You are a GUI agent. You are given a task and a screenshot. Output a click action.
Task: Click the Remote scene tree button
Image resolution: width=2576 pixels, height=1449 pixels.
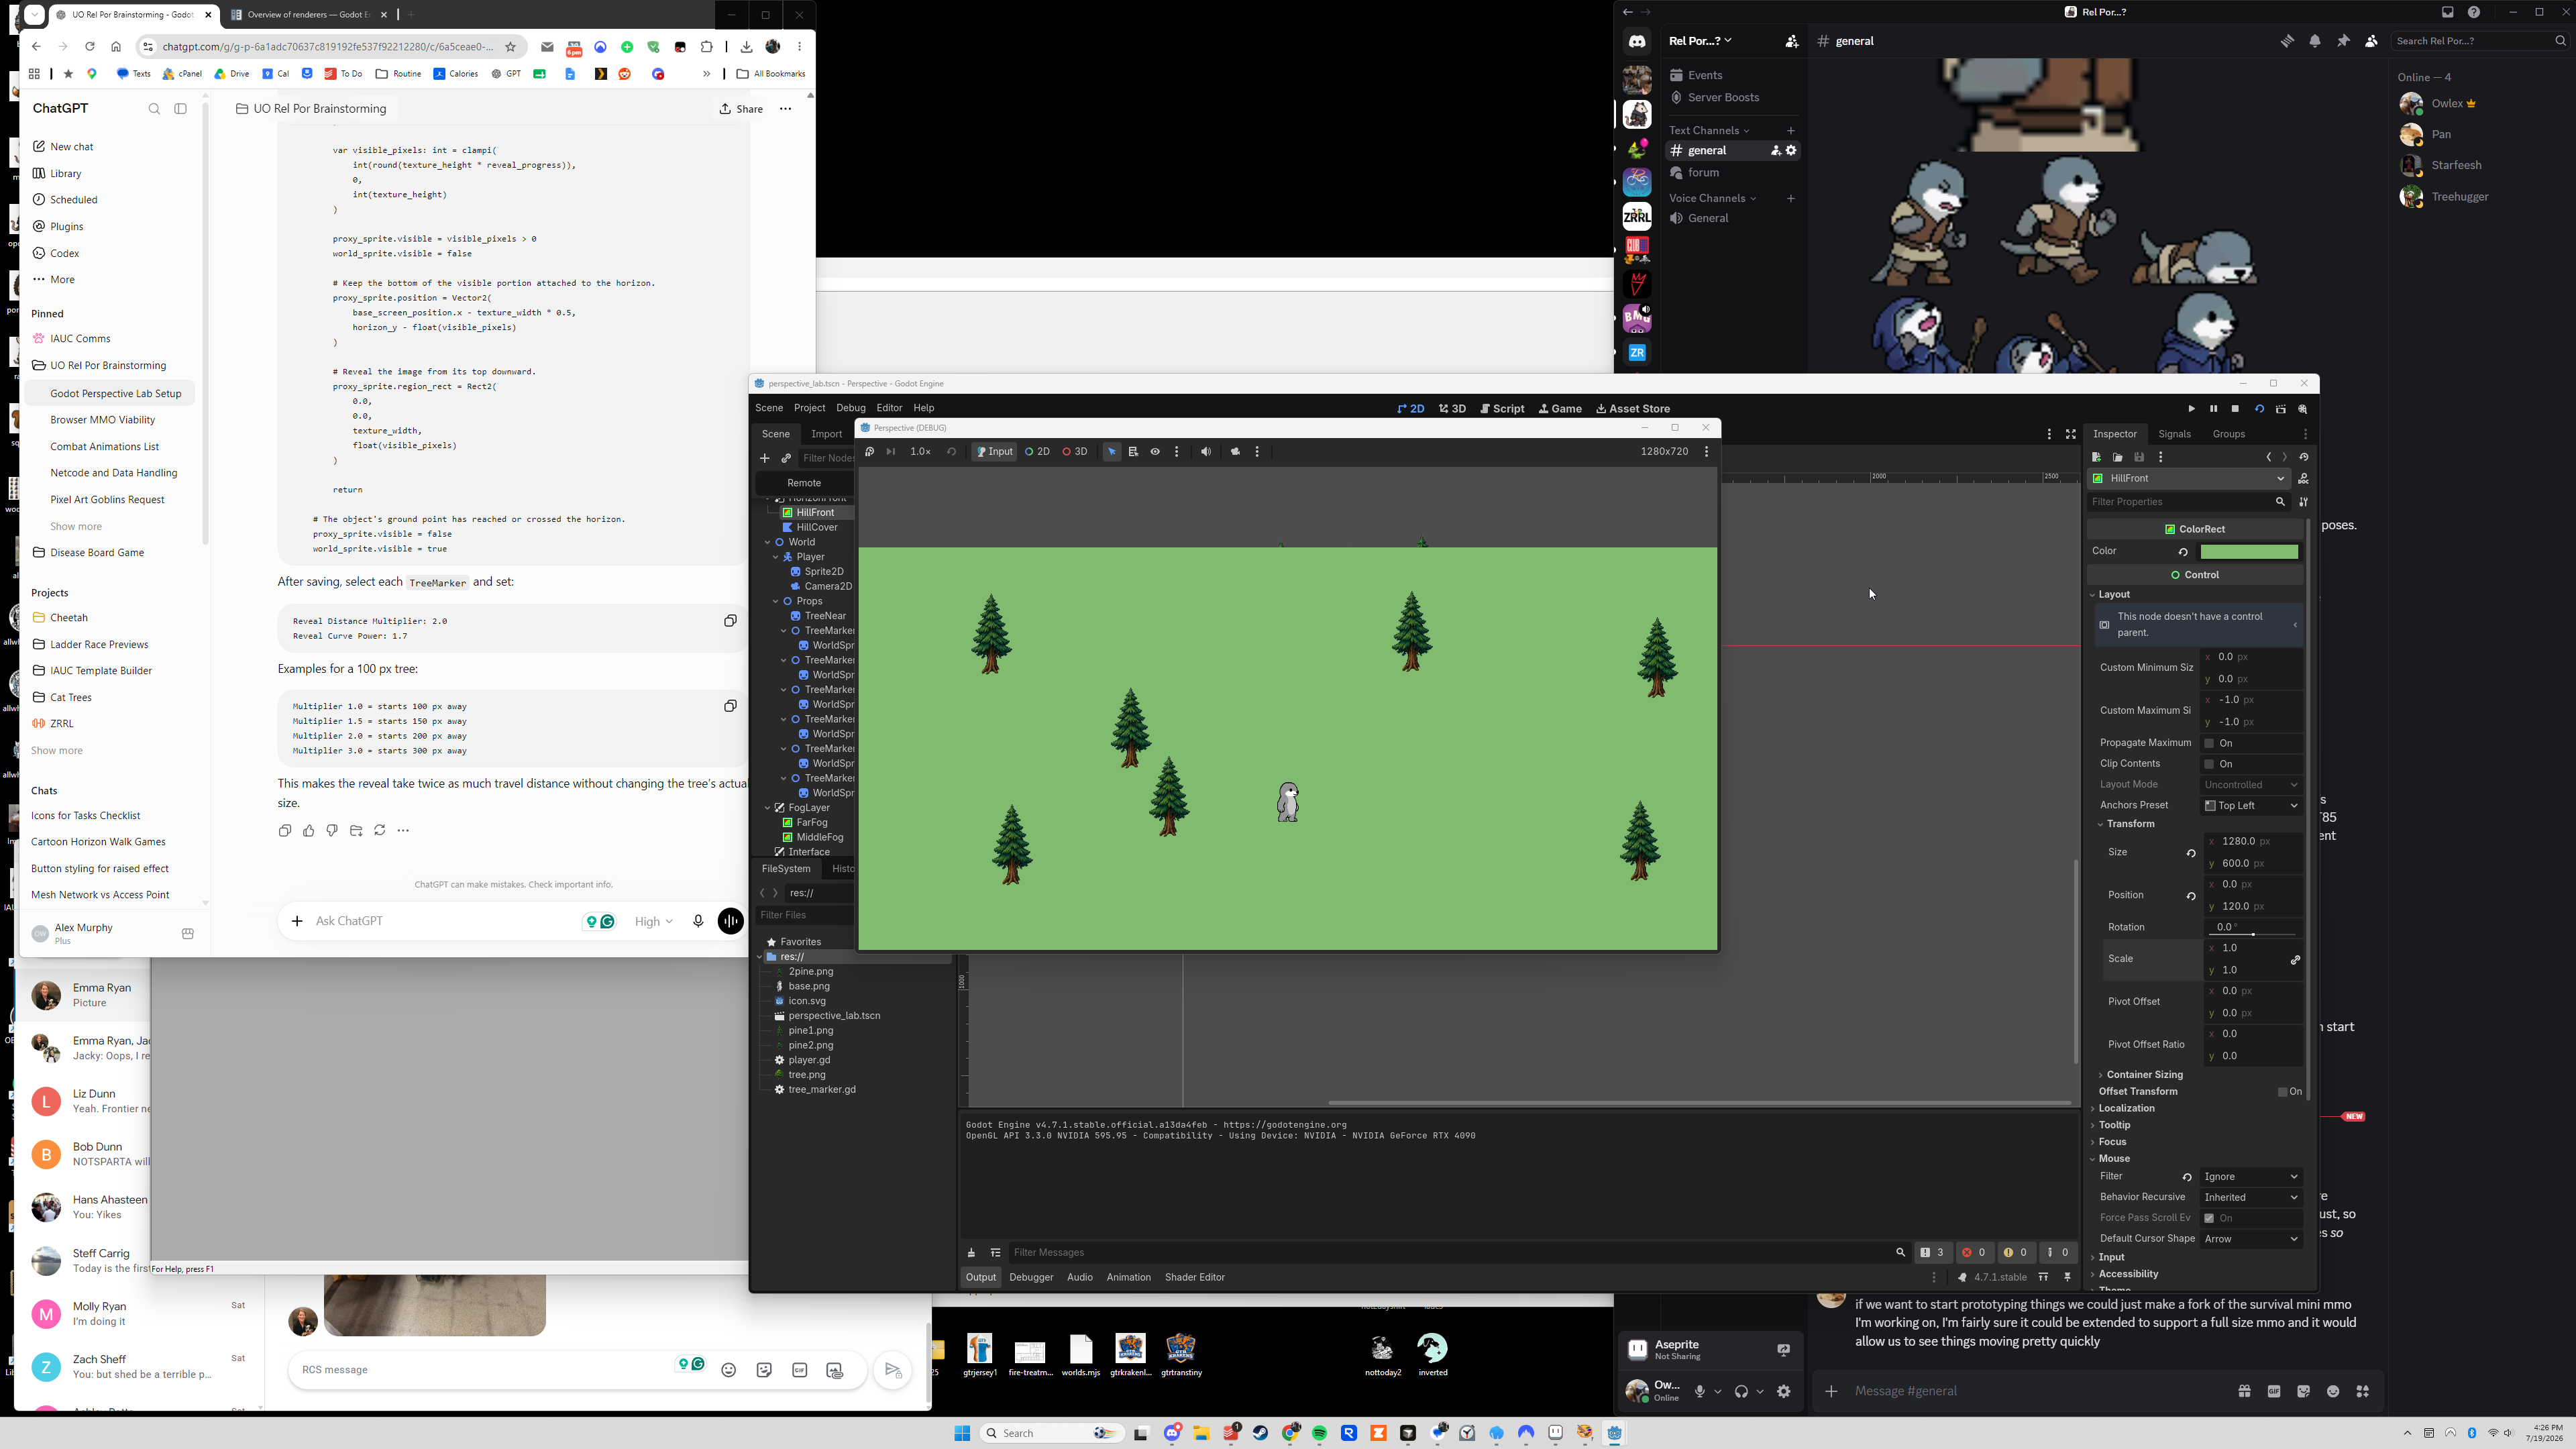point(804,483)
